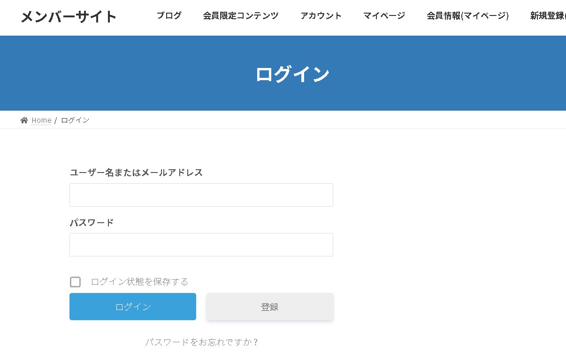Click the パスワード input field

coord(201,244)
